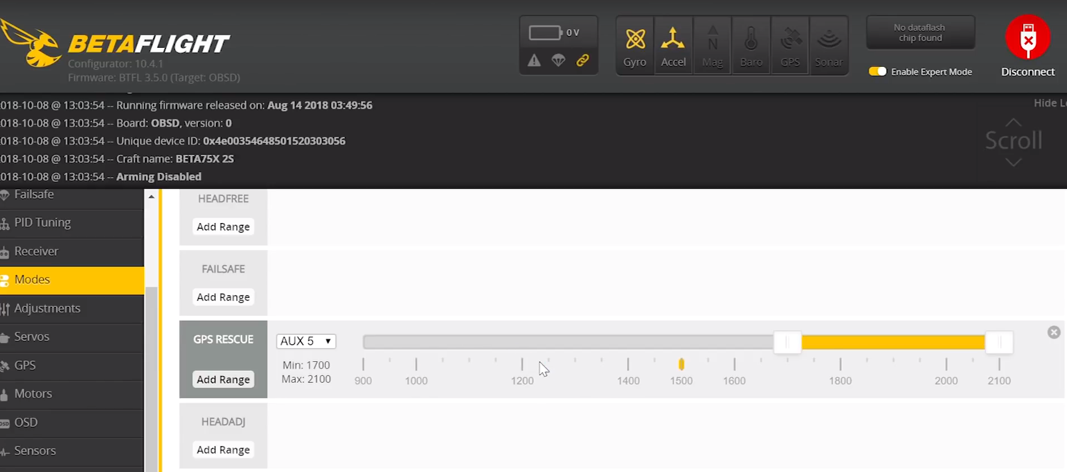Image resolution: width=1067 pixels, height=472 pixels.
Task: Toggle Enable Expert Mode switch
Action: [x=877, y=71]
